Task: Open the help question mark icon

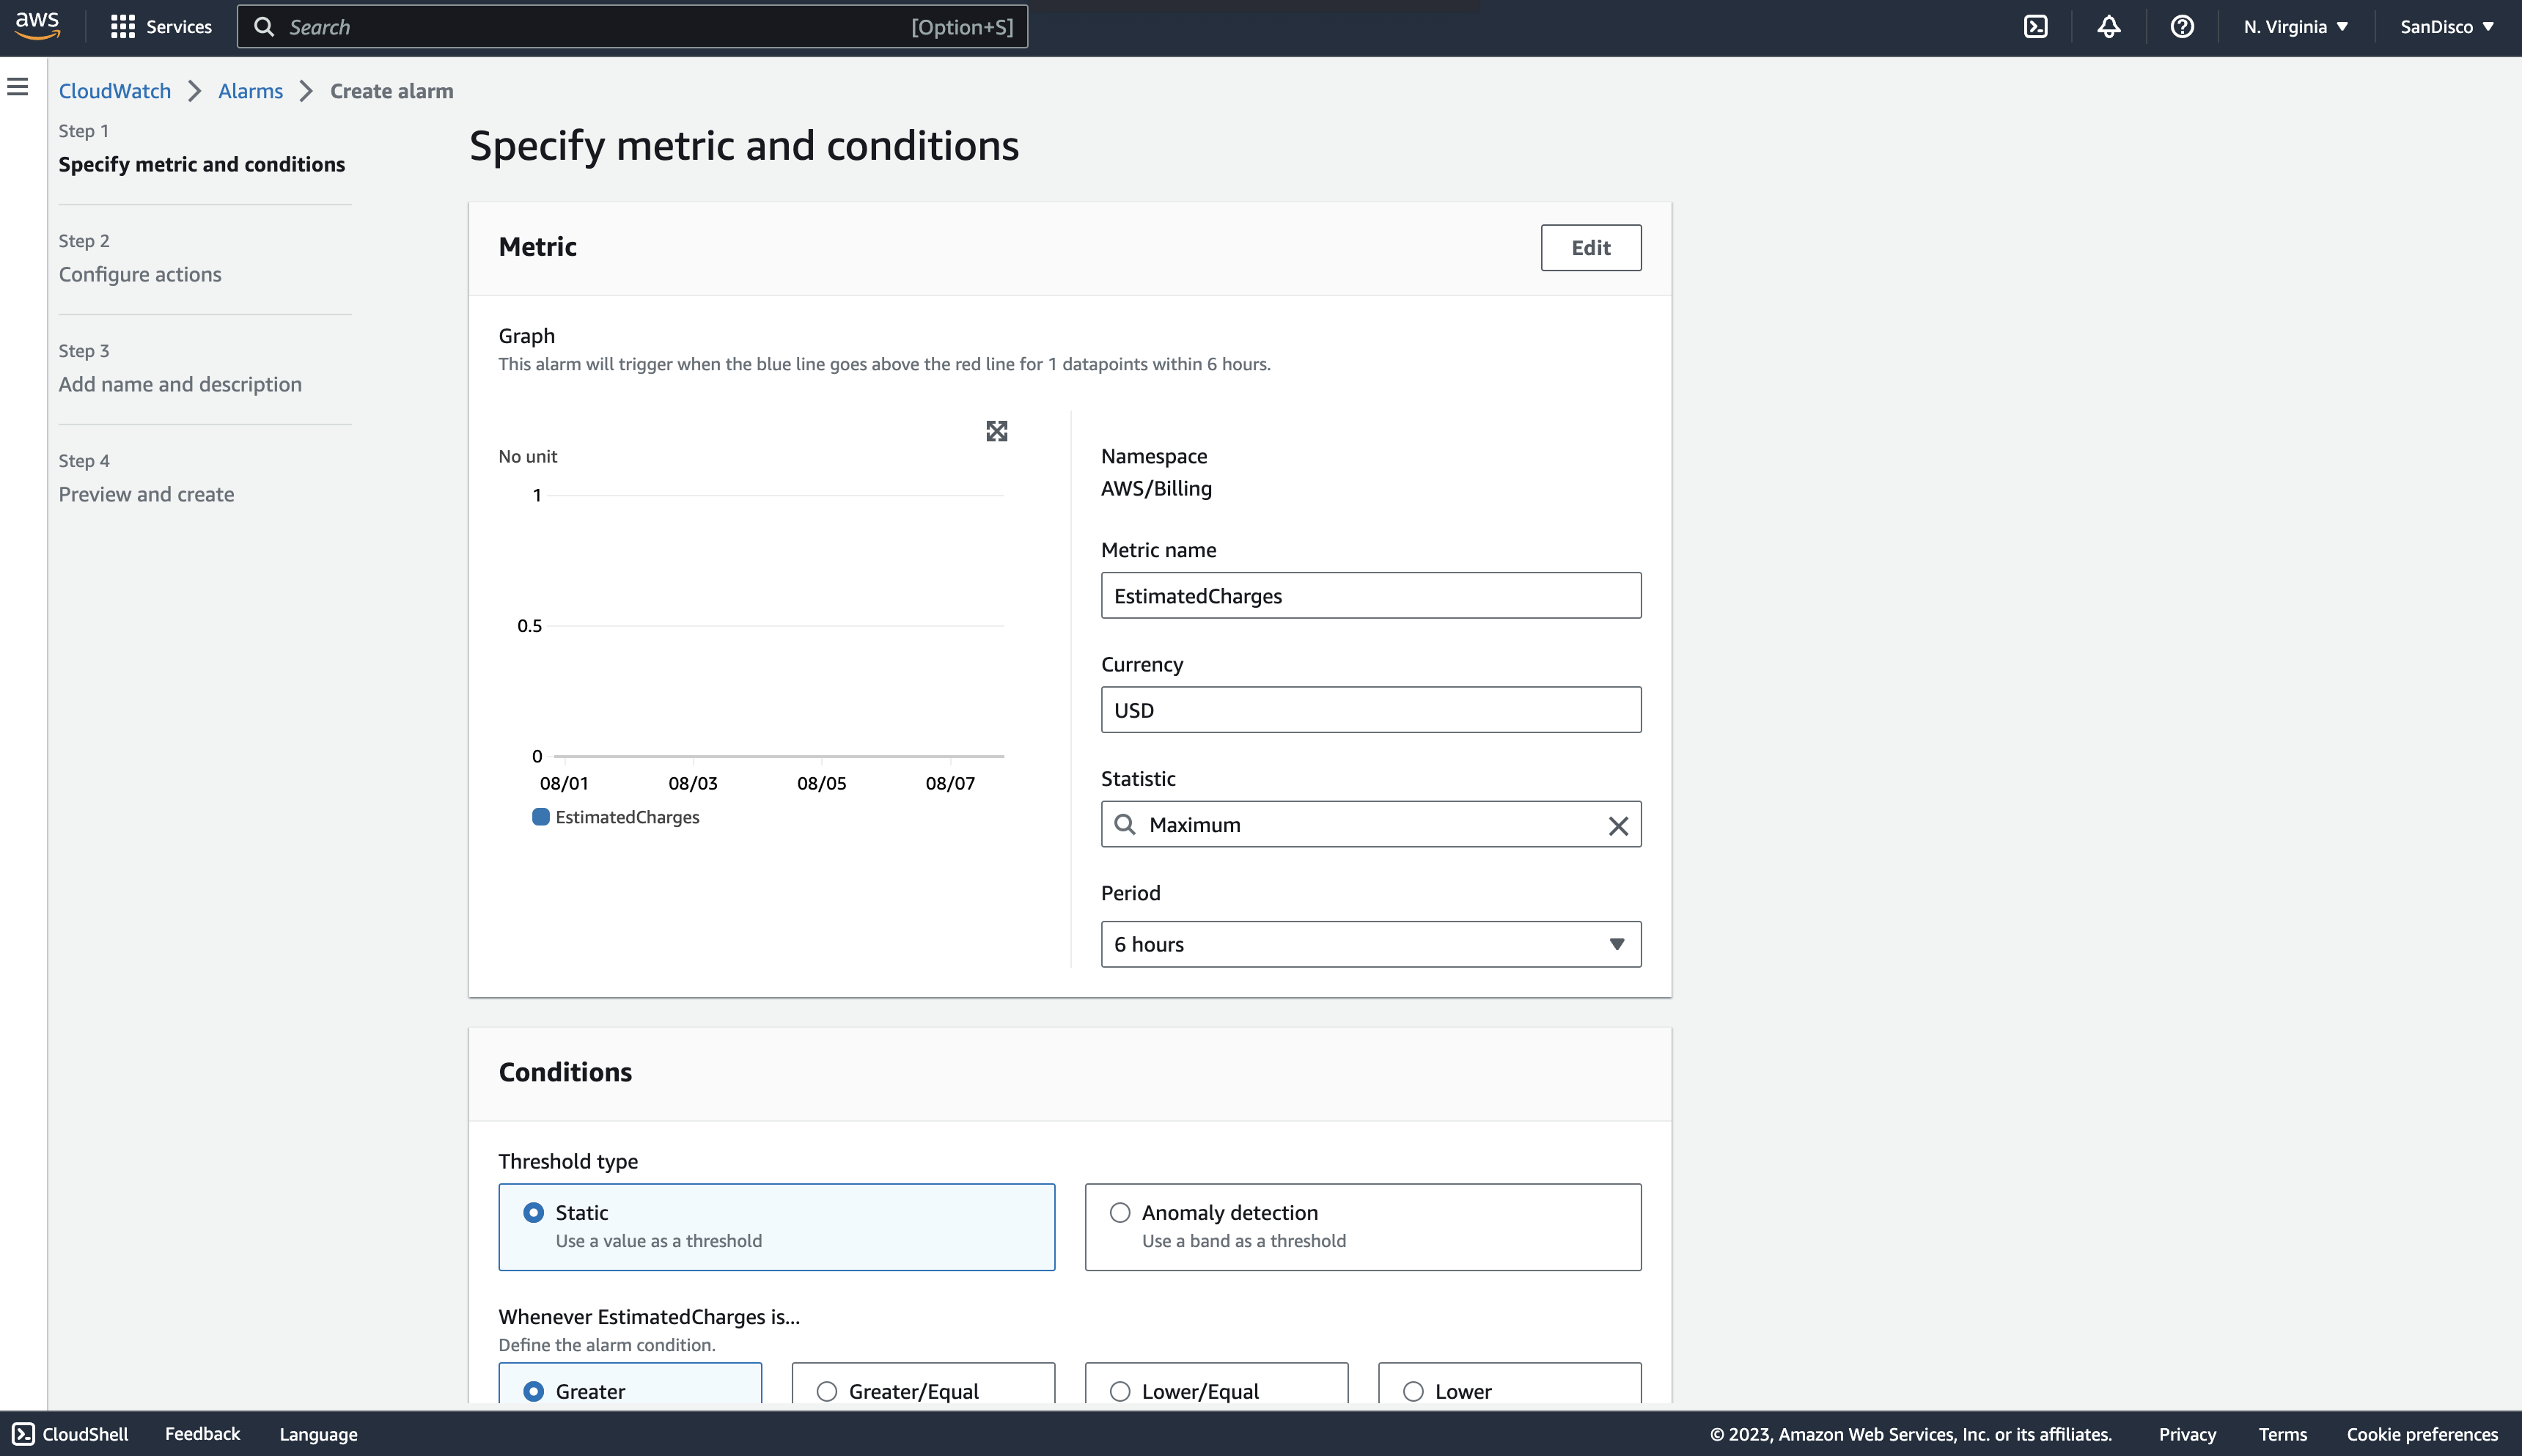Action: click(x=2182, y=27)
